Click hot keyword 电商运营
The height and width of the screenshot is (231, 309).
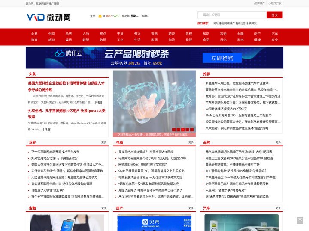tap(240, 24)
